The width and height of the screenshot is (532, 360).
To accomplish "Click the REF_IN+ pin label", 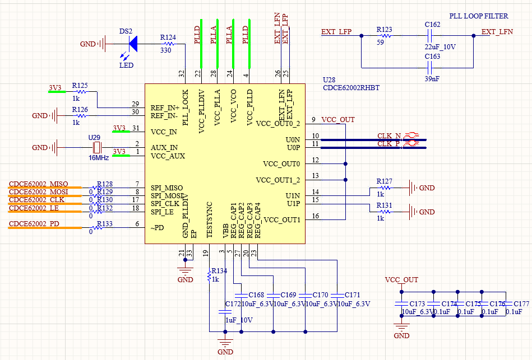I will click(165, 108).
